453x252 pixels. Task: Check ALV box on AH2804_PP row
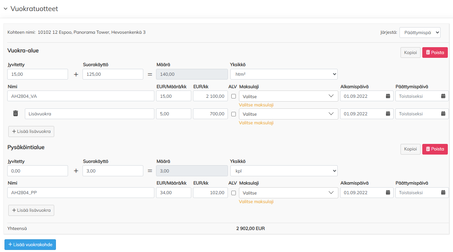click(x=234, y=193)
